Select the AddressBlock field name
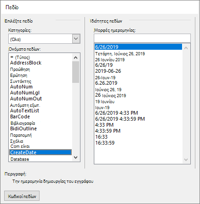The width and height of the screenshot is (200, 204). (26, 63)
